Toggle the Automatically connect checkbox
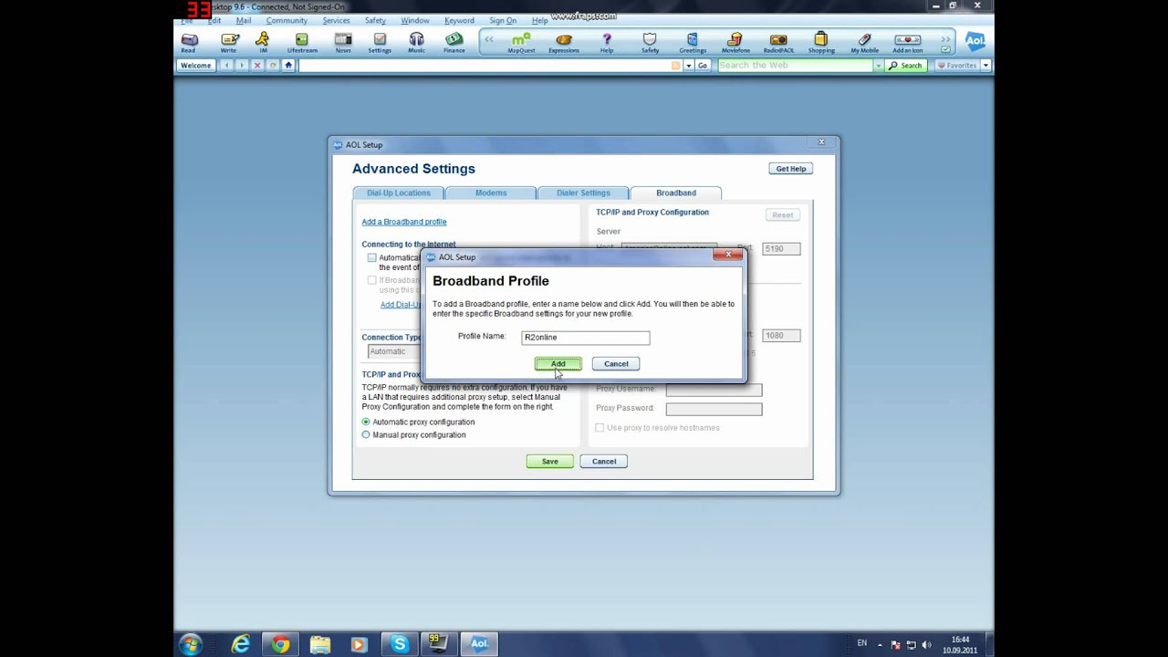1168x657 pixels. 371,257
